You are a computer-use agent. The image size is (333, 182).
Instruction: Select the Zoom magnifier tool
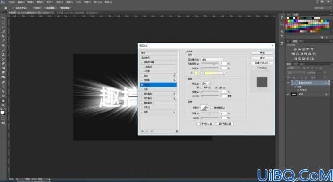point(3,105)
